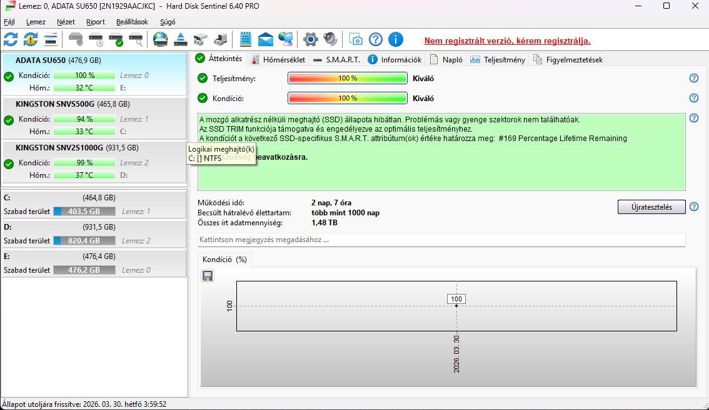Image resolution: width=709 pixels, height=410 pixels.
Task: Click the D: free space 820,4 GB bar
Action: click(84, 241)
